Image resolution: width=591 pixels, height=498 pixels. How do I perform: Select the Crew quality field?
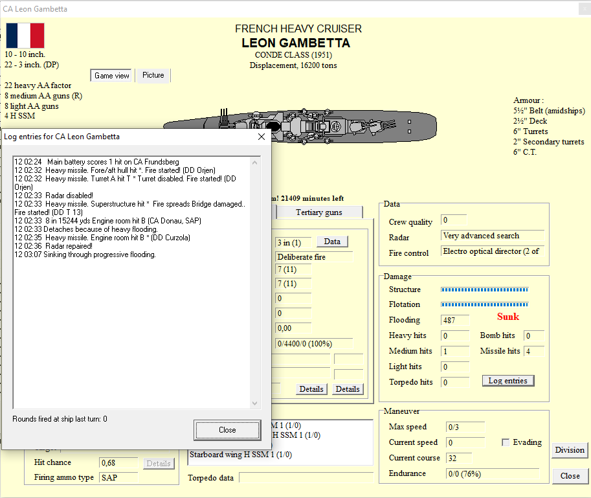point(454,220)
